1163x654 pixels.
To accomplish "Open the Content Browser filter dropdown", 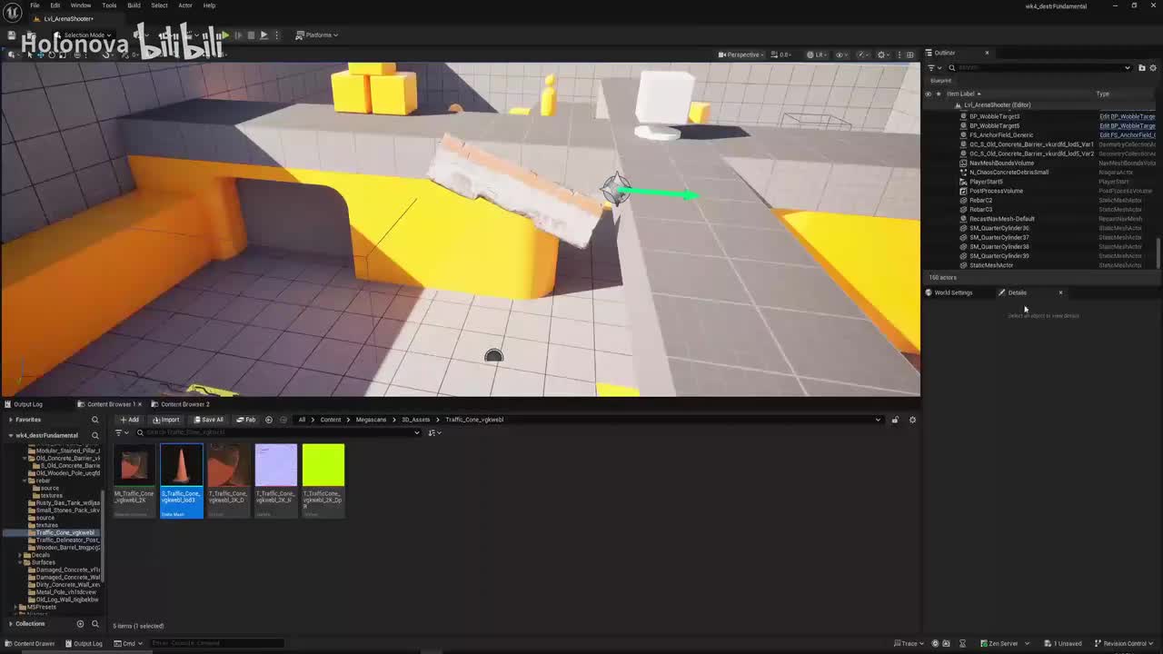I will (x=120, y=432).
